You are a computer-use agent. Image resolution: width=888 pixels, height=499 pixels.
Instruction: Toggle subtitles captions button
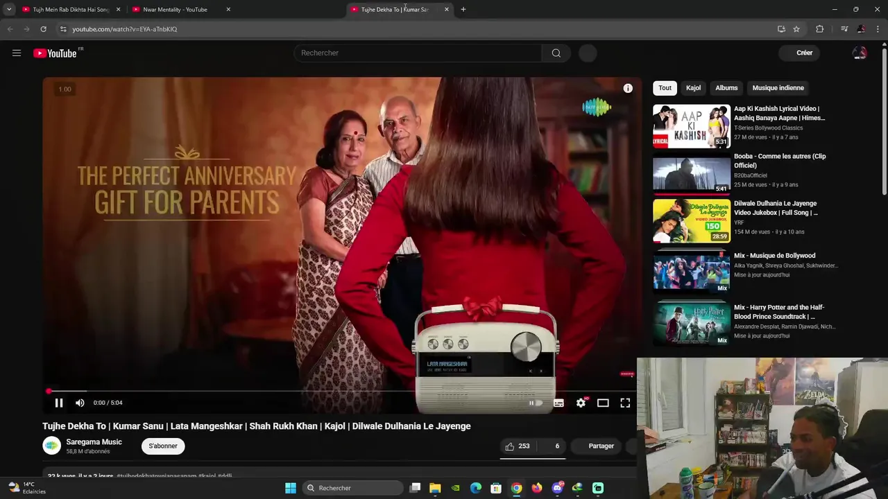(x=558, y=403)
